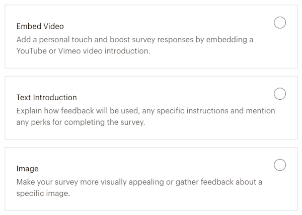Click 'Make your survey more visually appealing' text

coord(139,181)
